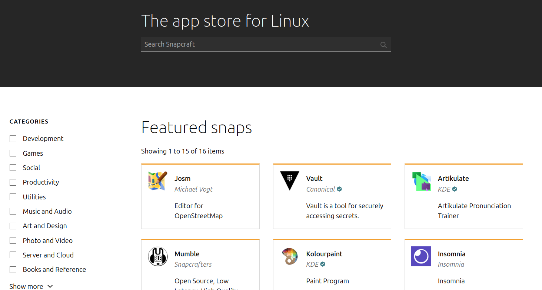The height and width of the screenshot is (290, 542).
Task: Tick the Productivity checkbox
Action: tap(13, 182)
